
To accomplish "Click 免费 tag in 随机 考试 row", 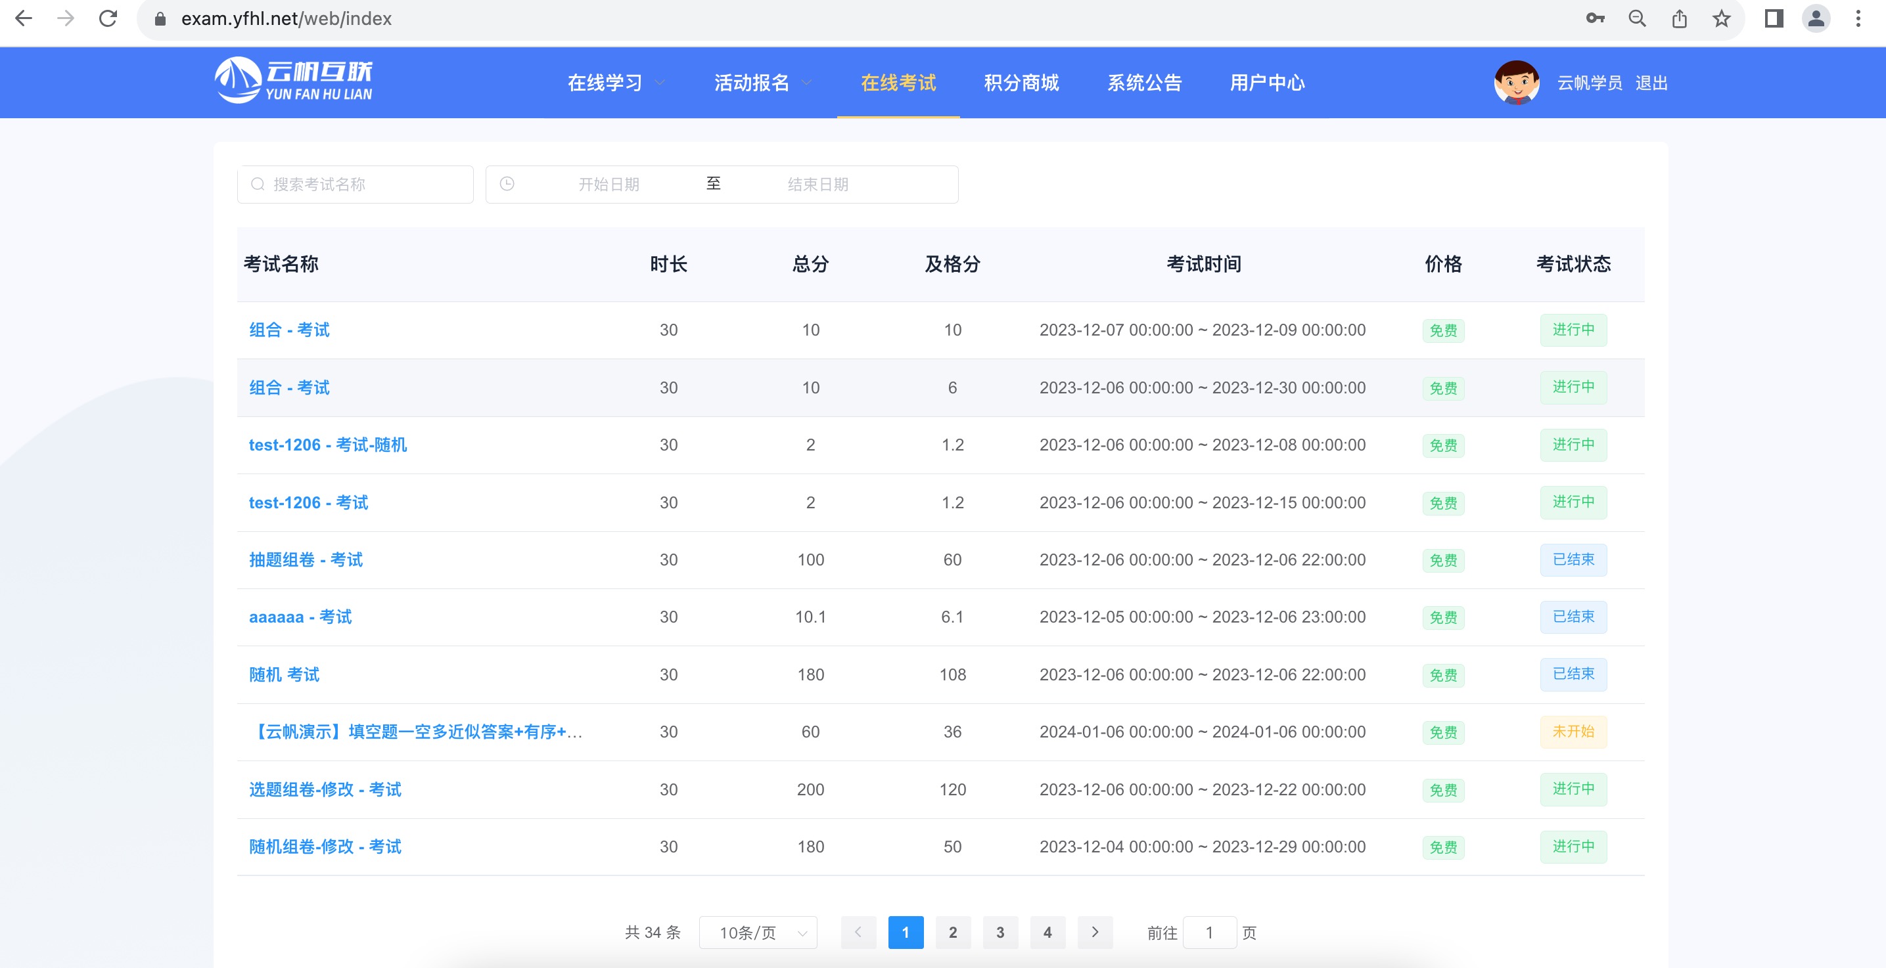I will click(x=1443, y=675).
